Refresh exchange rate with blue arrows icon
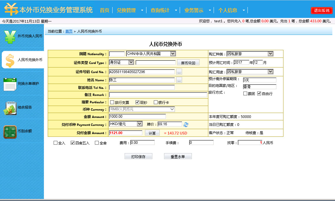Image resolution: width=335 pixels, height=201 pixels. pyautogui.click(x=186, y=125)
